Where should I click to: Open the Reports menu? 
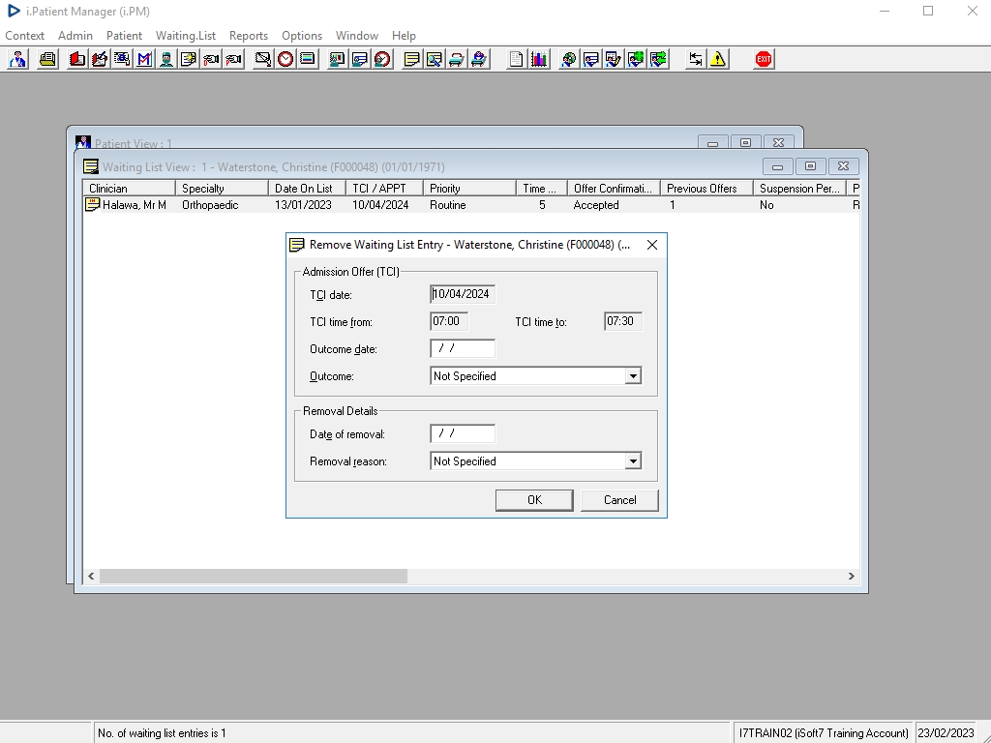tap(249, 36)
